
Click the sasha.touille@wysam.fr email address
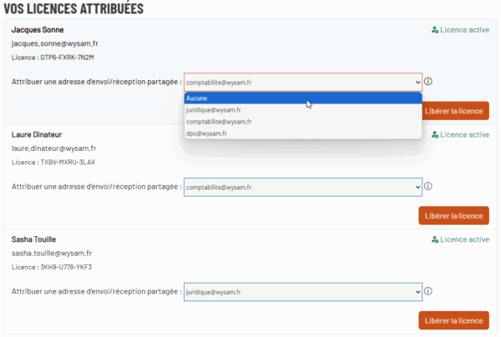point(52,253)
